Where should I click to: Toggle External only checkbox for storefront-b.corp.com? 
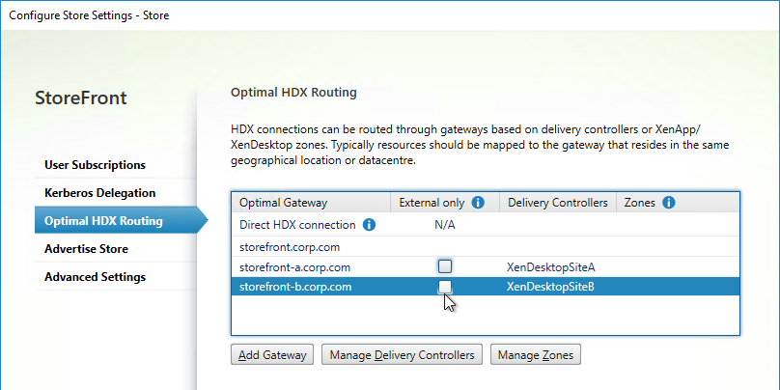[445, 287]
